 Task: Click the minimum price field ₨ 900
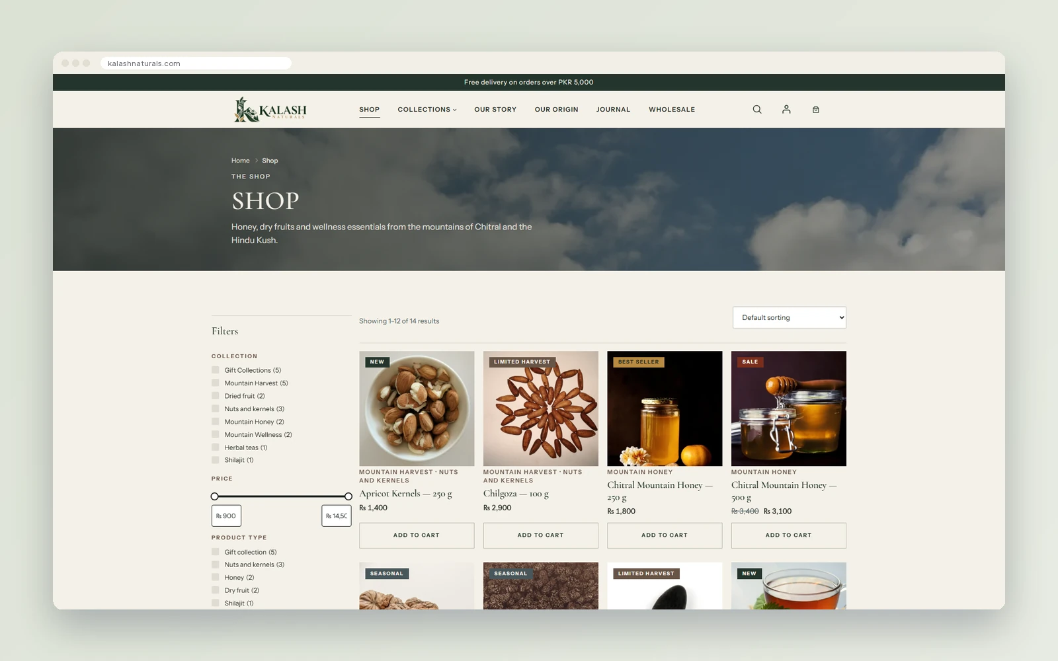click(x=226, y=516)
